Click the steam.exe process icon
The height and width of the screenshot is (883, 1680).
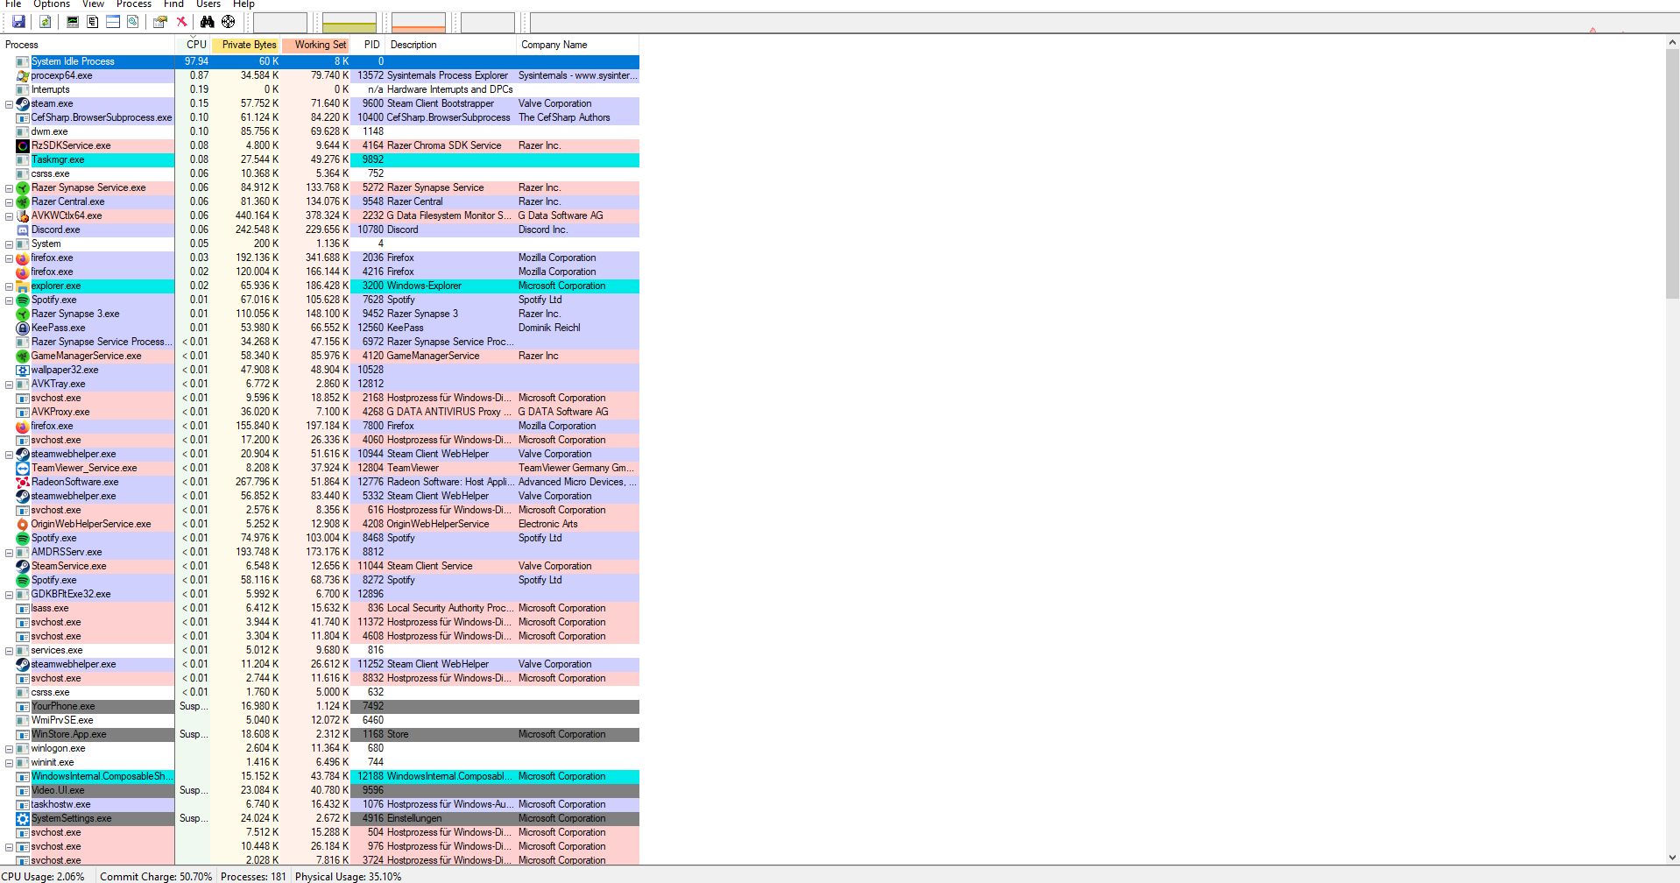23,103
